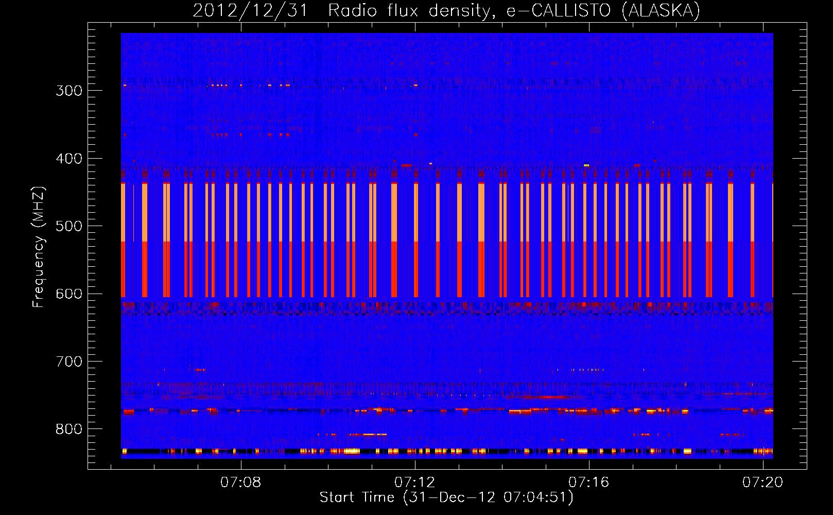Screen dimensions: 833x515
Task: Click the 600 frequency tick label
Action: pos(69,294)
